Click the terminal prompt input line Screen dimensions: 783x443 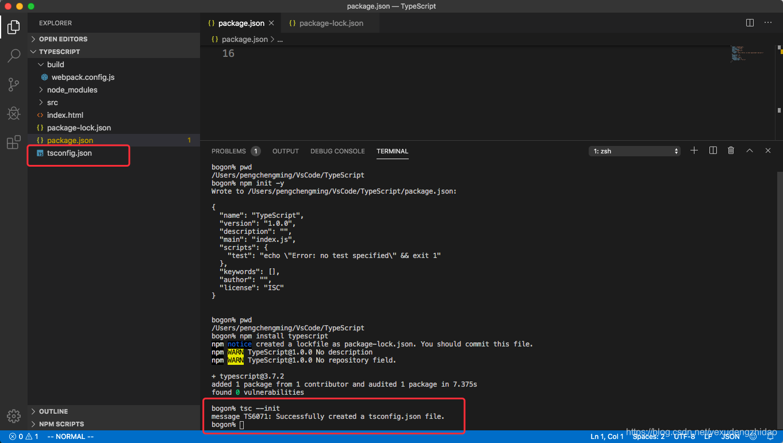tap(228, 425)
